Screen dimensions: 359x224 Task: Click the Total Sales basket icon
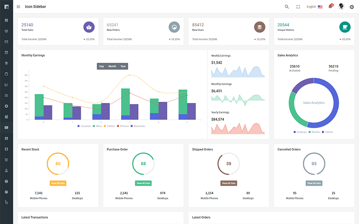[89, 27]
